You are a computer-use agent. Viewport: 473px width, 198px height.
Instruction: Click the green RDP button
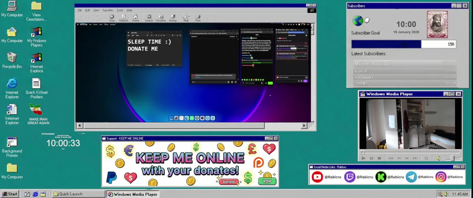pos(267,181)
